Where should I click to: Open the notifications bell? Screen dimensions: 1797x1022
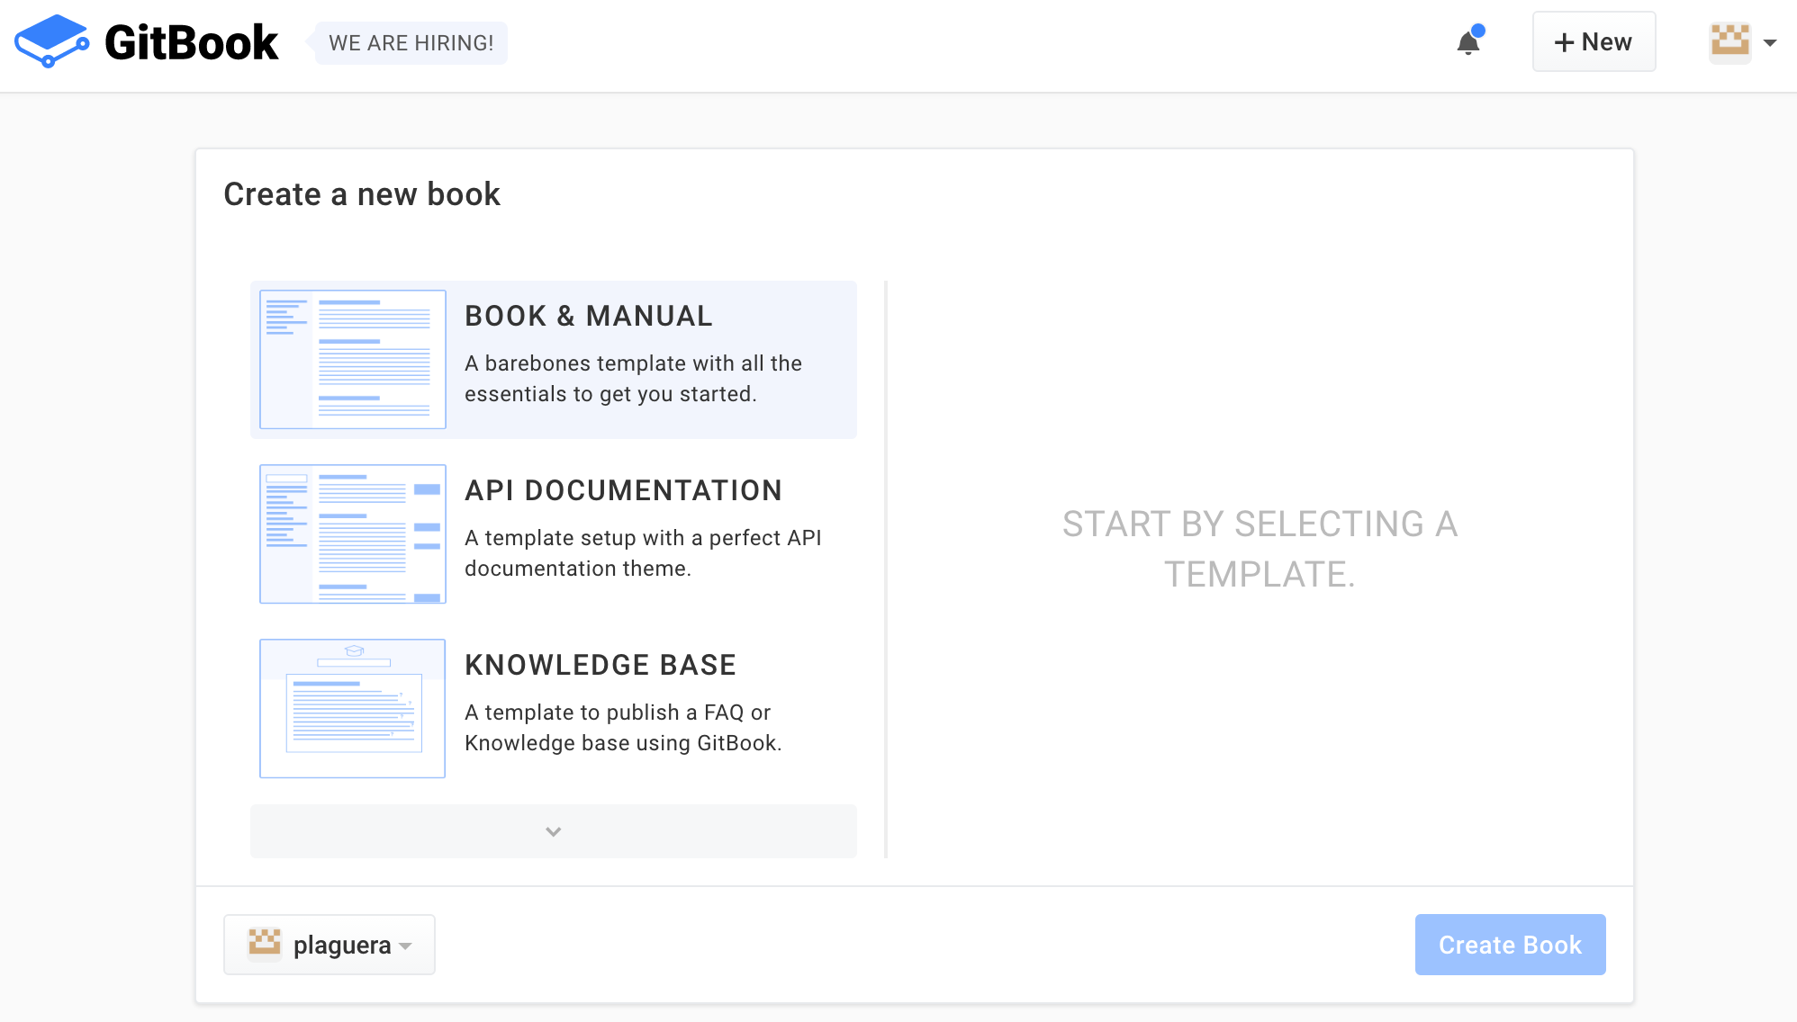pos(1468,42)
